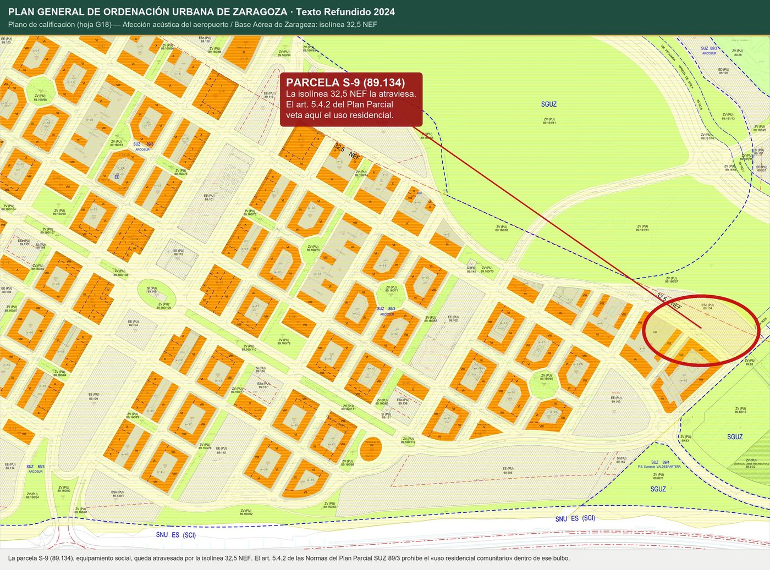Click label 'ED (PU) 89.120'

723,71
